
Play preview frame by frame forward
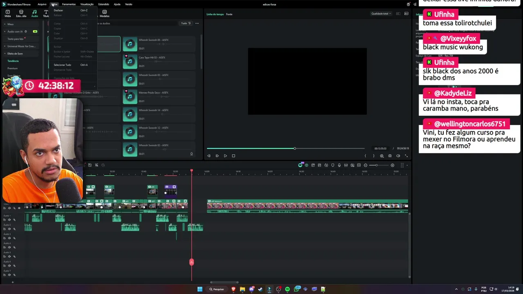point(217,156)
